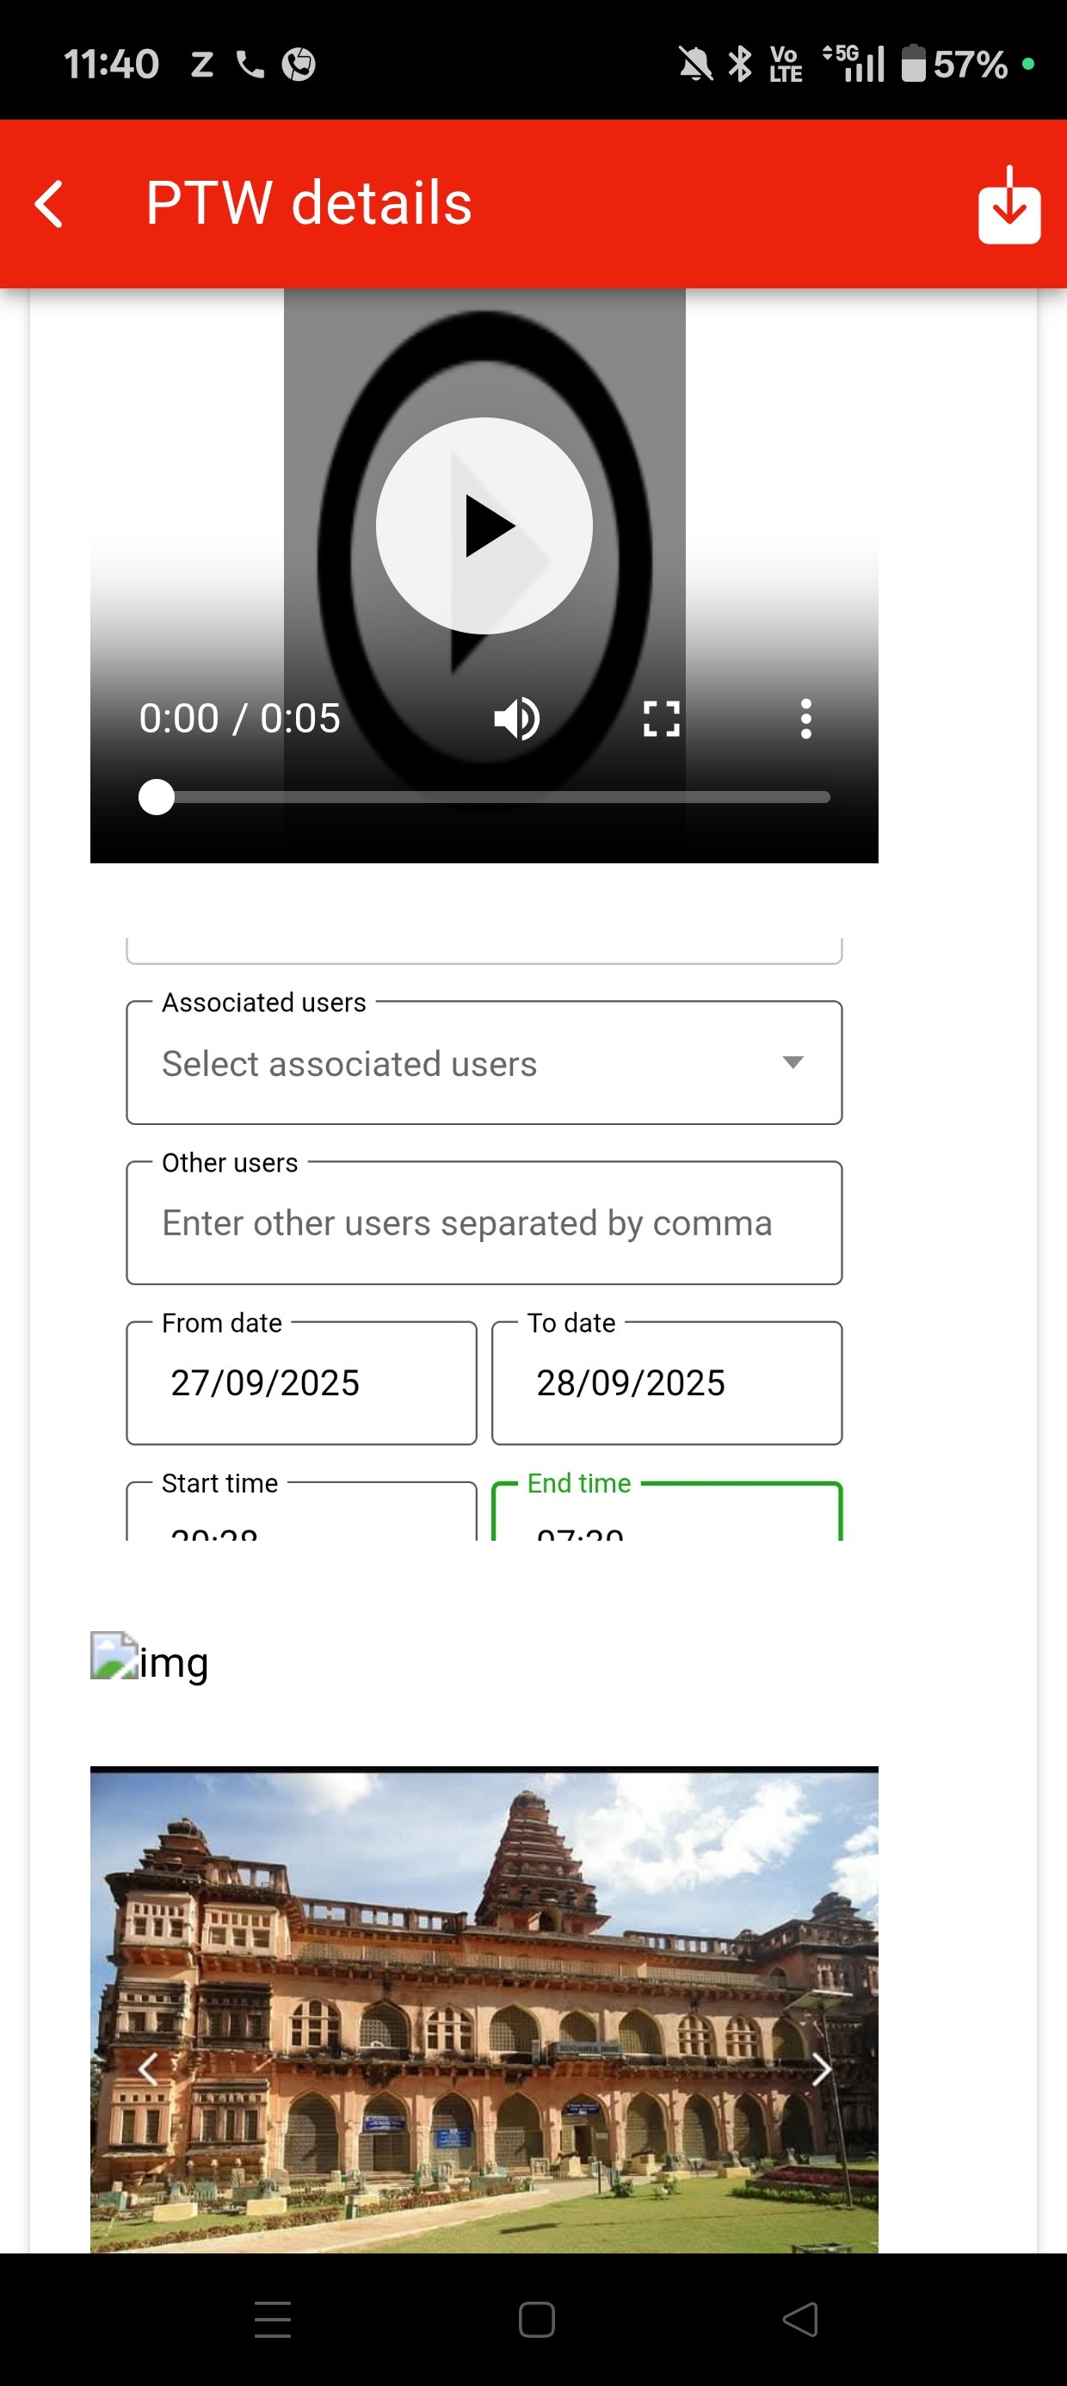Click the Other users input field
This screenshot has height=2386, width=1067.
coord(484,1222)
